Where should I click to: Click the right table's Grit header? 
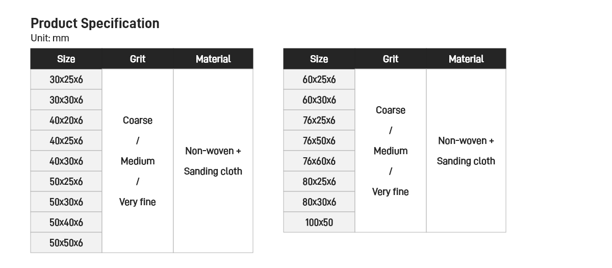click(x=390, y=59)
